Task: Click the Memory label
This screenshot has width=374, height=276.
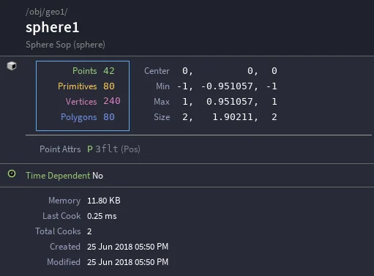Action: pos(64,201)
